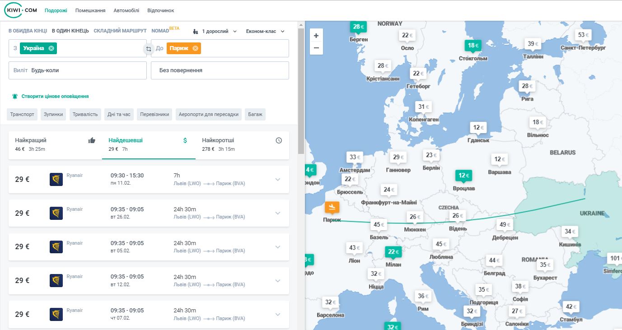This screenshot has width=622, height=330.
Task: Select the 12 € Вроцлав price marker
Action: tap(463, 176)
